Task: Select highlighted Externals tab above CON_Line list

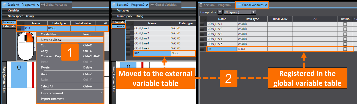Action: point(119,26)
